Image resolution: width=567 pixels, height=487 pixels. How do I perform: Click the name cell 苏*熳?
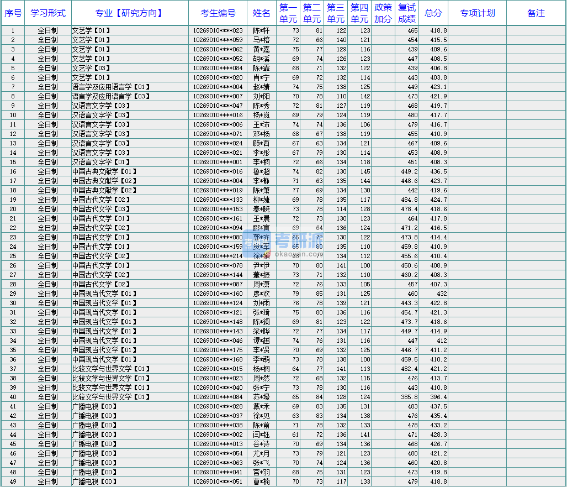coord(261,397)
